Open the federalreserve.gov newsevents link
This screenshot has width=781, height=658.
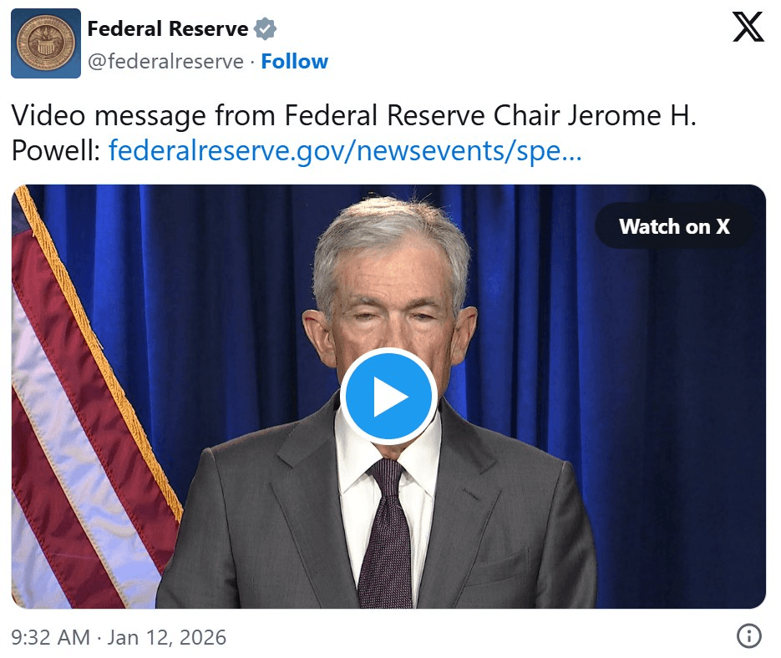click(x=345, y=151)
